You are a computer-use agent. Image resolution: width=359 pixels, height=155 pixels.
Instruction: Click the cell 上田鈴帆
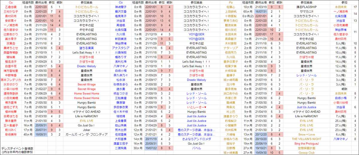(x=231, y=11)
